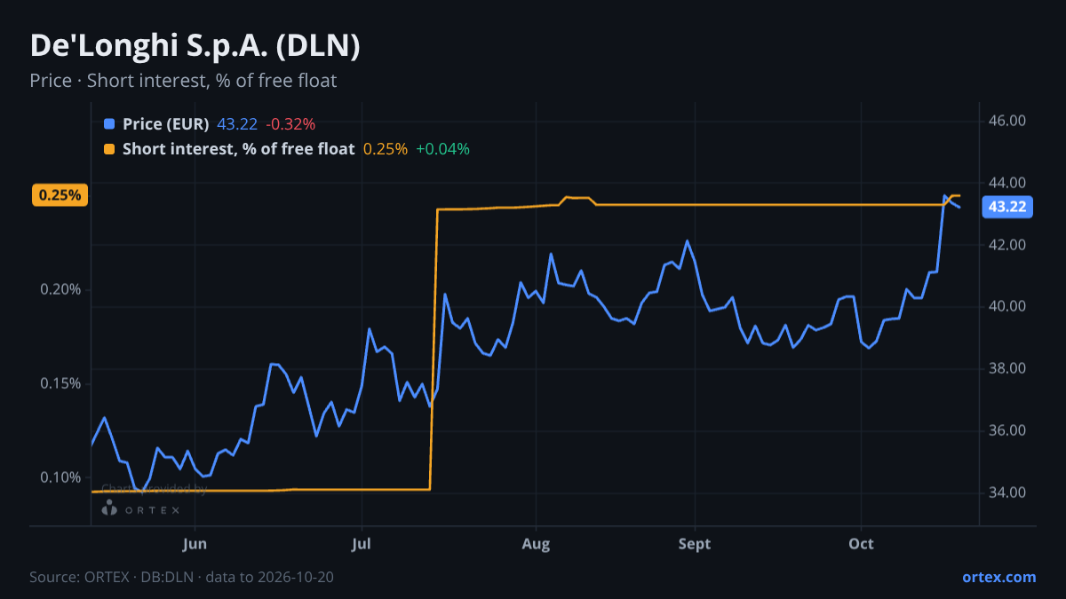Image resolution: width=1066 pixels, height=599 pixels.
Task: Click the 0.10% short interest axis label
Action: point(60,477)
